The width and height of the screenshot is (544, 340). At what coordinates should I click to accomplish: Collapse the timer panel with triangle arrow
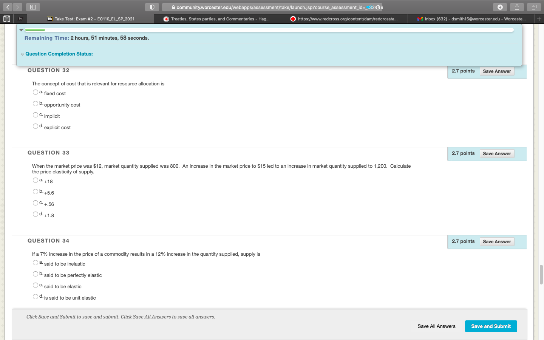22,30
